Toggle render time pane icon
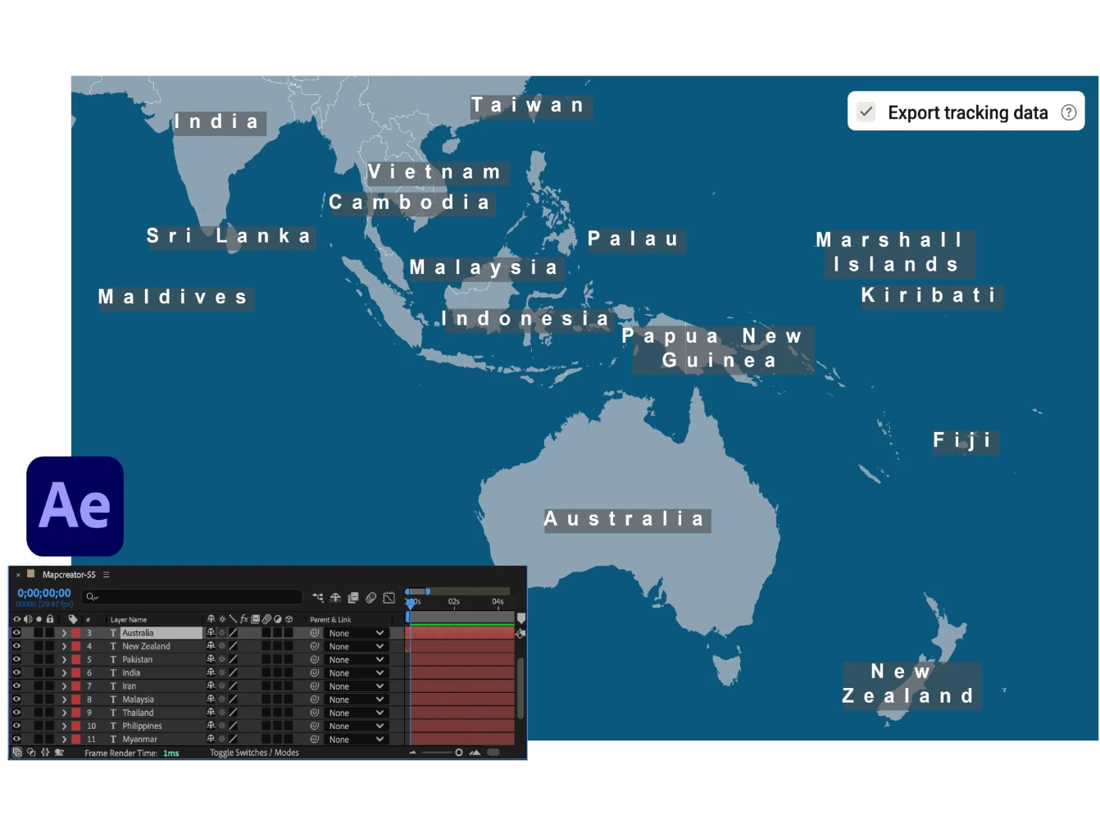This screenshot has width=1100, height=820. pyautogui.click(x=59, y=752)
